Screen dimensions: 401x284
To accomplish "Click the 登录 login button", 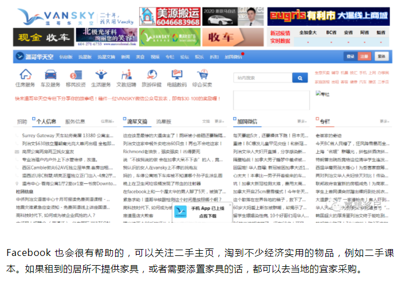I will pyautogui.click(x=350, y=57).
